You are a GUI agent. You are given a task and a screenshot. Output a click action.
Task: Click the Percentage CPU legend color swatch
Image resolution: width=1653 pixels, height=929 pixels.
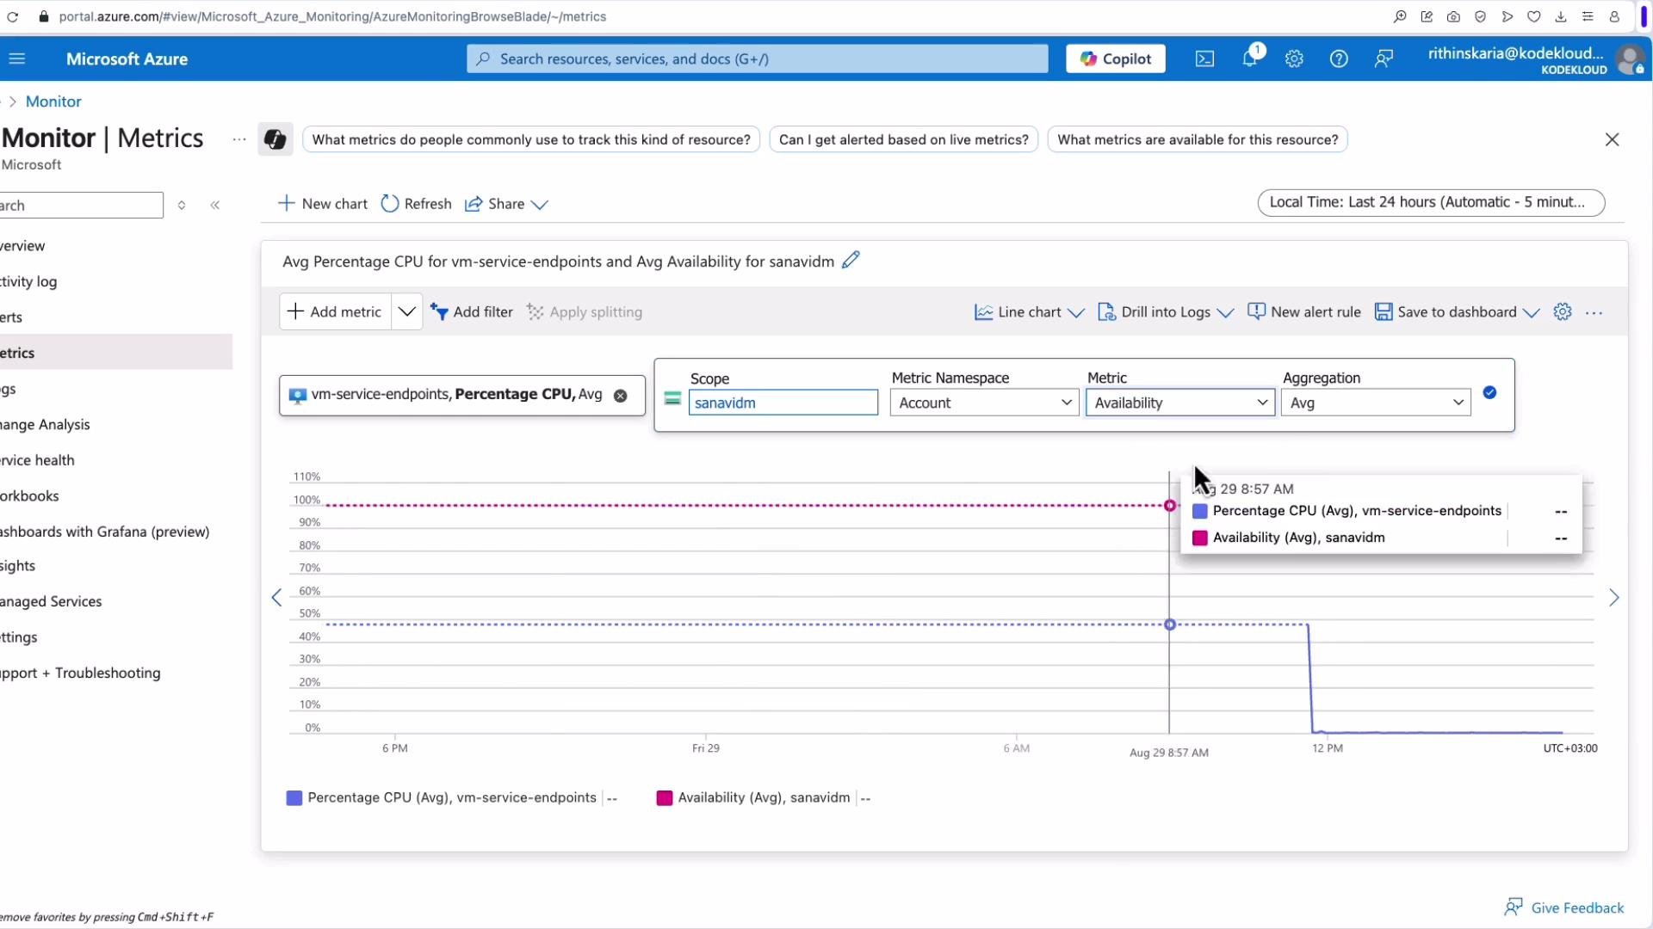click(294, 798)
